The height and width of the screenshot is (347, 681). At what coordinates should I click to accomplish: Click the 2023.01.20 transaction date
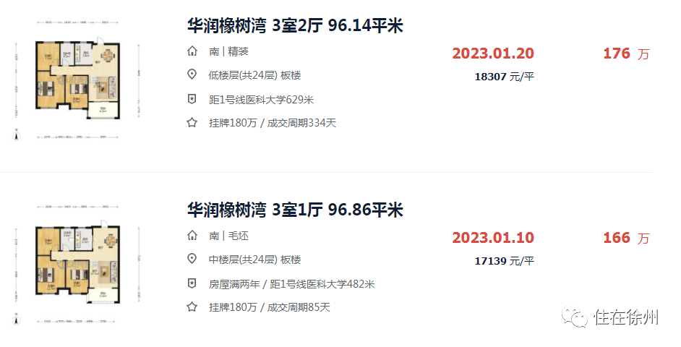(x=493, y=53)
